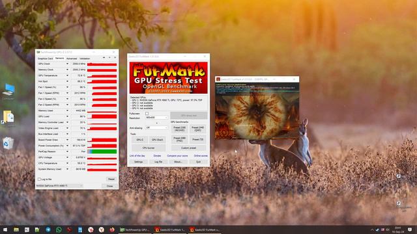Click the GPU Temperature value field
This screenshot has height=234, width=417.
[79, 75]
